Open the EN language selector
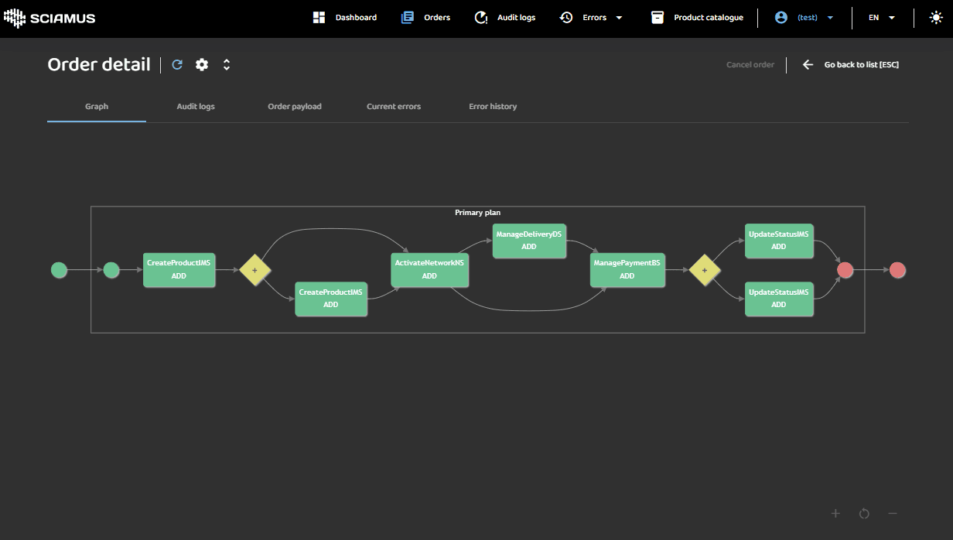This screenshot has height=540, width=953. [882, 18]
